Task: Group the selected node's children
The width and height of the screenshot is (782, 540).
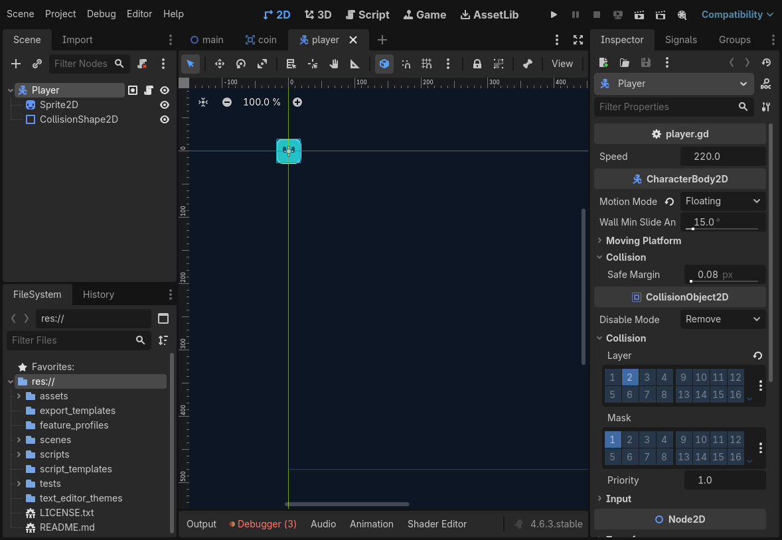Action: [499, 64]
